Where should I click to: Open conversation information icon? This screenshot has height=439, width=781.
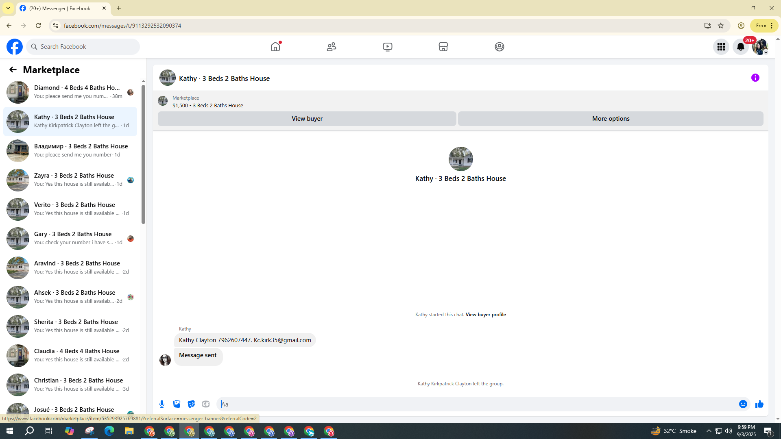pos(755,78)
